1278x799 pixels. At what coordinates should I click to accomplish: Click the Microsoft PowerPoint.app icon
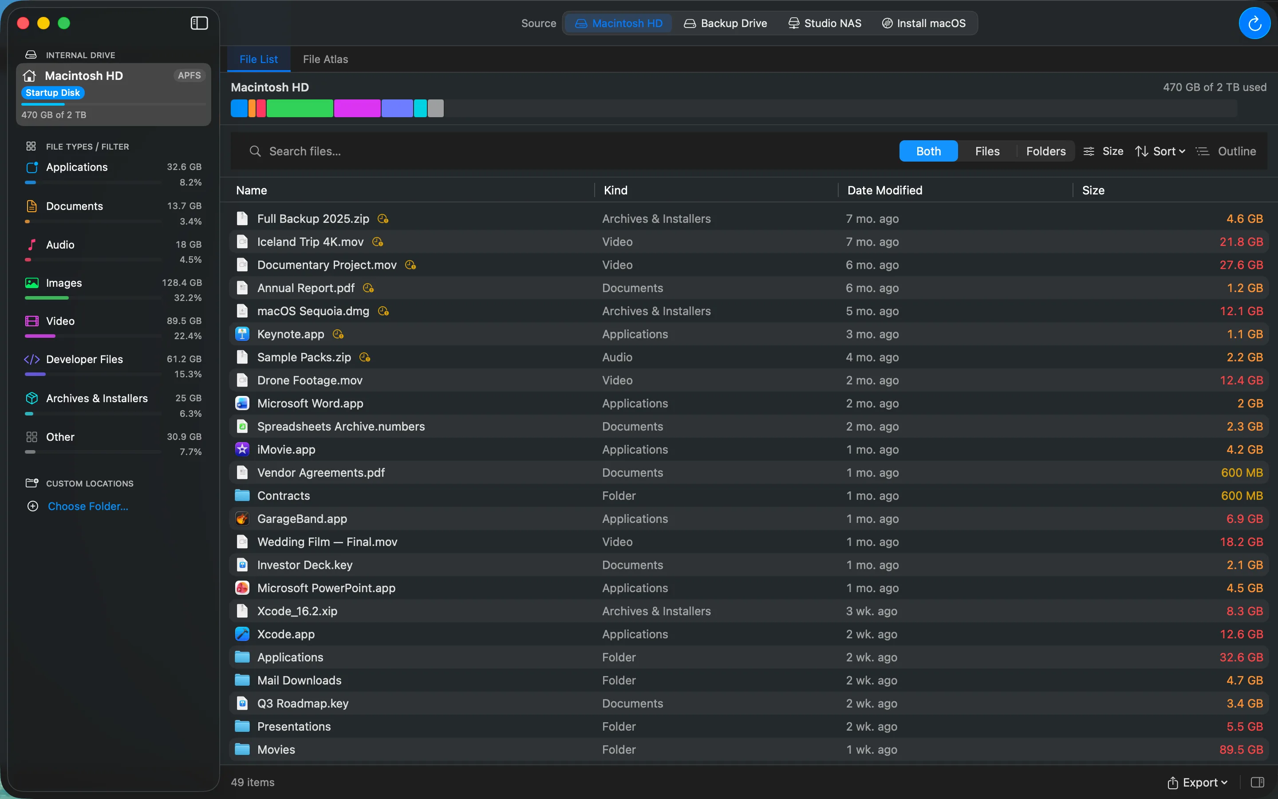point(242,588)
